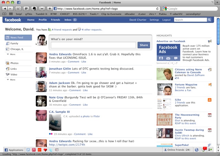220x156 pixels.
Task: Click the calendar icon beside Housewarming Party
Action: (x=210, y=115)
